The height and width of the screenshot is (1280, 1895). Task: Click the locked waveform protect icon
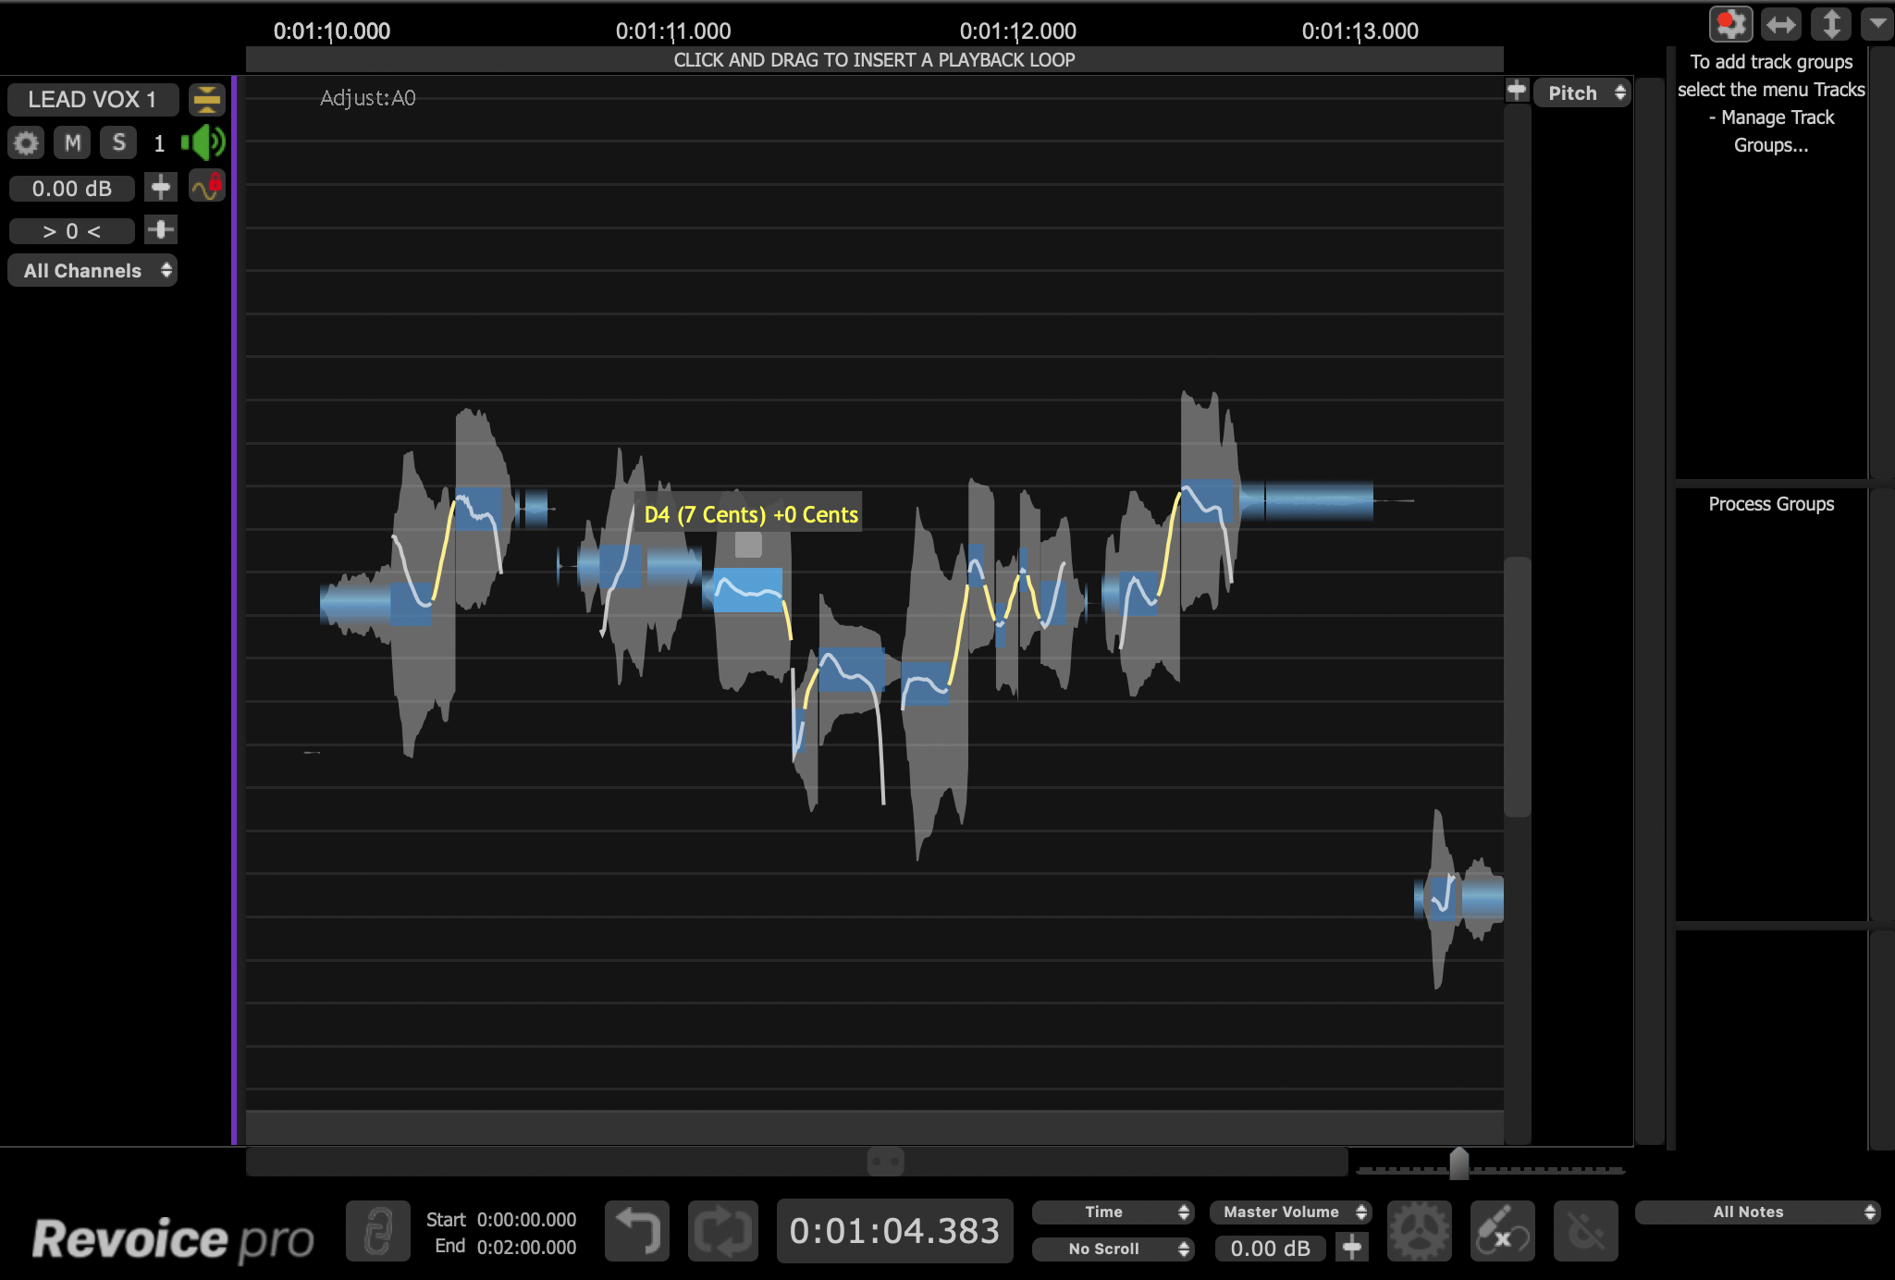tap(206, 187)
